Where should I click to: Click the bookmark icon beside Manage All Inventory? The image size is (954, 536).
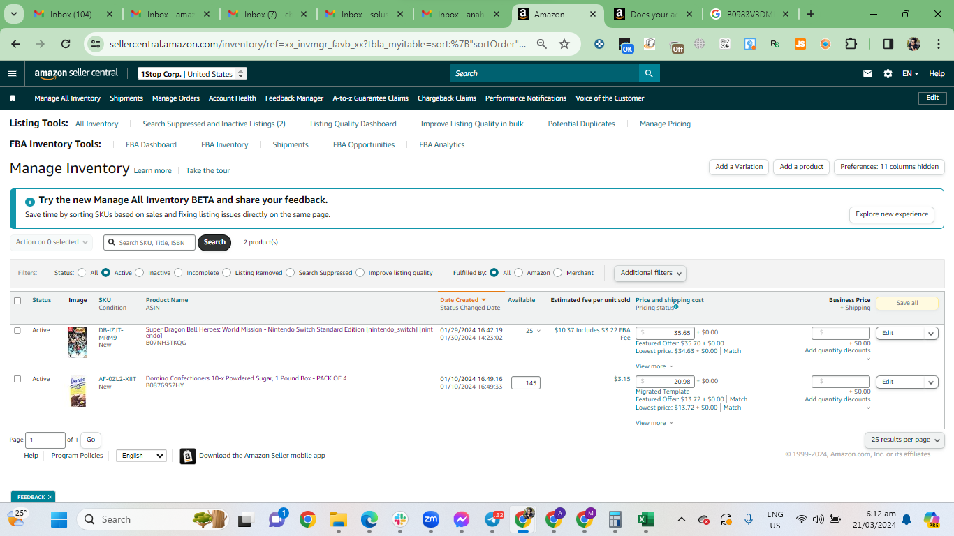[x=13, y=98]
